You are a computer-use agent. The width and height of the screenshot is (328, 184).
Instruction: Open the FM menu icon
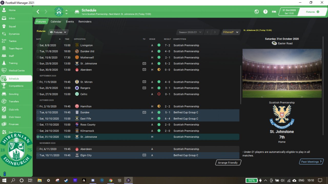[x=274, y=12]
